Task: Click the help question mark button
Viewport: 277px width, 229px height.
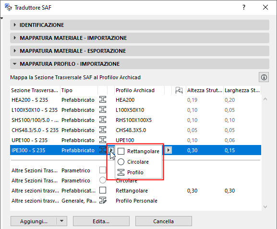Action: click(244, 7)
